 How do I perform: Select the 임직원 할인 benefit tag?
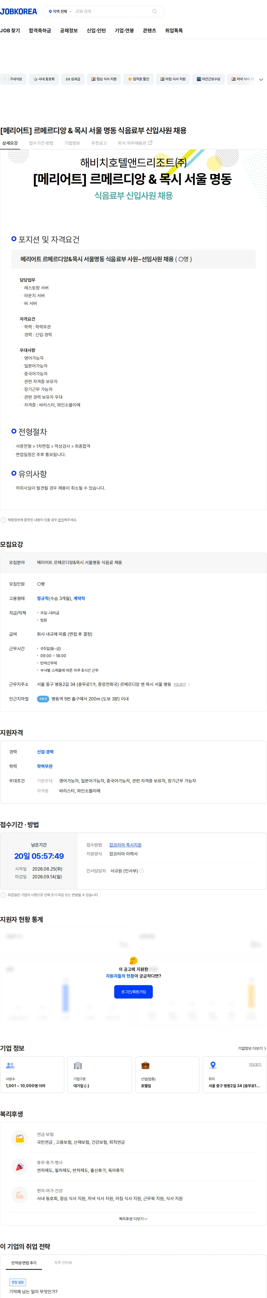pyautogui.click(x=138, y=79)
